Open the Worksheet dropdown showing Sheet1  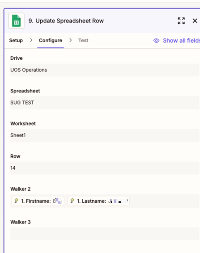[105, 135]
